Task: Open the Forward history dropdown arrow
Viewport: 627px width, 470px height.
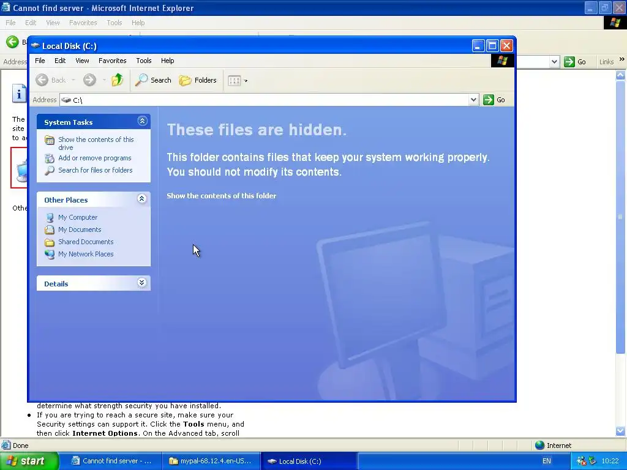Action: click(x=104, y=80)
